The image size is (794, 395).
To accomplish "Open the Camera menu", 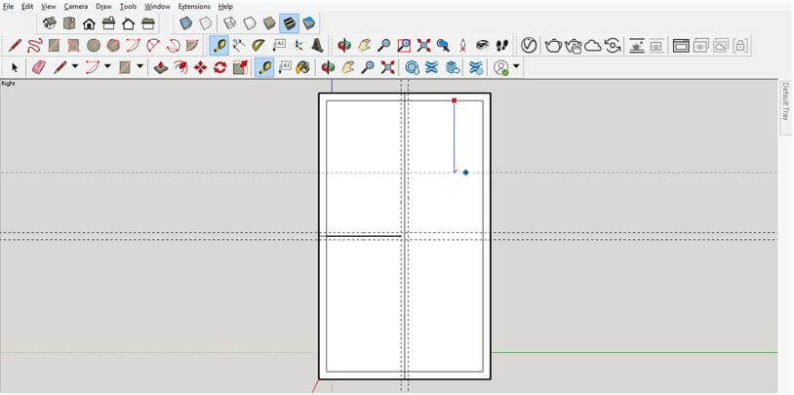I will [76, 7].
